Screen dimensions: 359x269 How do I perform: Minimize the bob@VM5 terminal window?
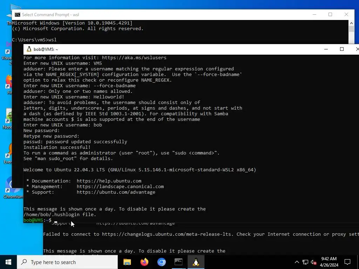click(x=326, y=49)
